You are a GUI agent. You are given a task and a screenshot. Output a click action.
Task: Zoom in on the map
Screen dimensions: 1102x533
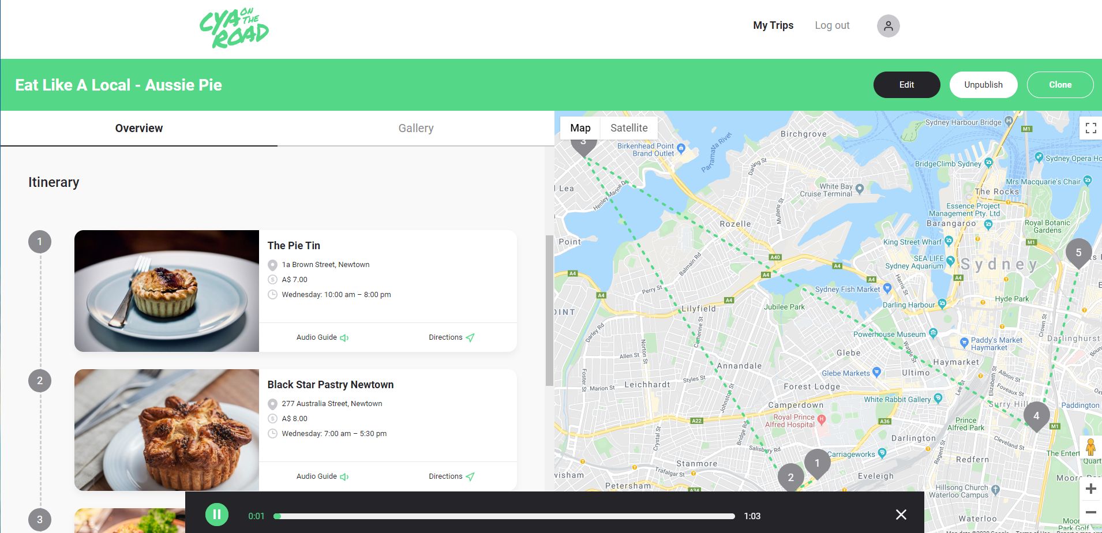point(1090,489)
